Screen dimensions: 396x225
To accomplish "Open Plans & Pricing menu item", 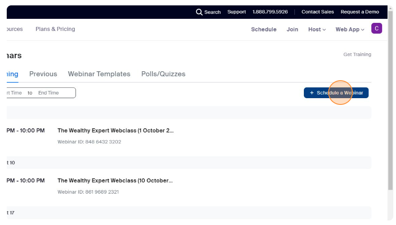I will click(55, 29).
